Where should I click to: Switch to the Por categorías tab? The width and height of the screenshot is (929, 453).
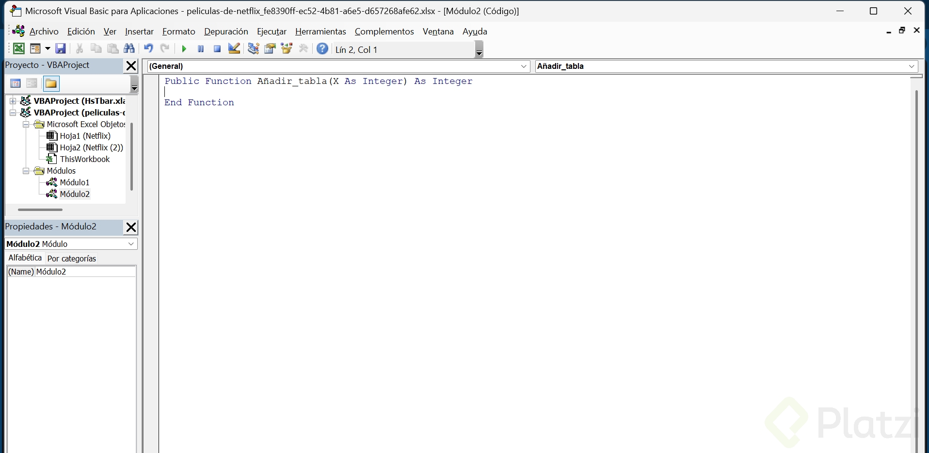click(x=72, y=259)
